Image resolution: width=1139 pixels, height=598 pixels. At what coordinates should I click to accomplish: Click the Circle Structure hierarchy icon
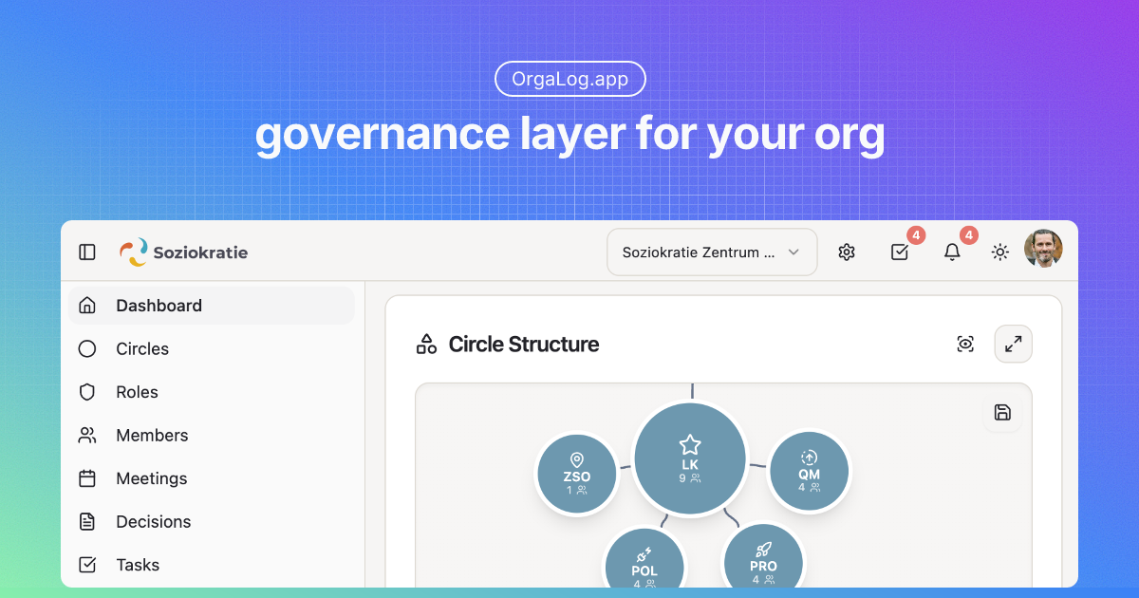[425, 344]
